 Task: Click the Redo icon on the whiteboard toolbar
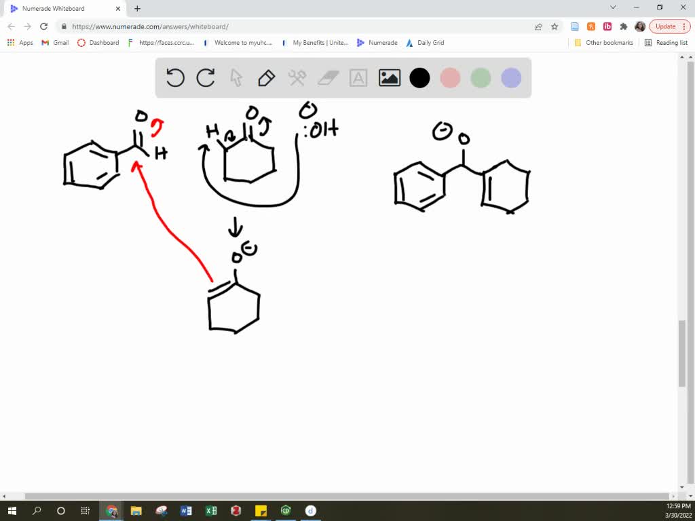point(206,78)
